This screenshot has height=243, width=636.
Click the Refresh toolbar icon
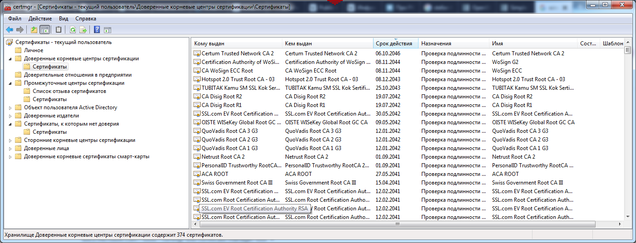pyautogui.click(x=73, y=30)
